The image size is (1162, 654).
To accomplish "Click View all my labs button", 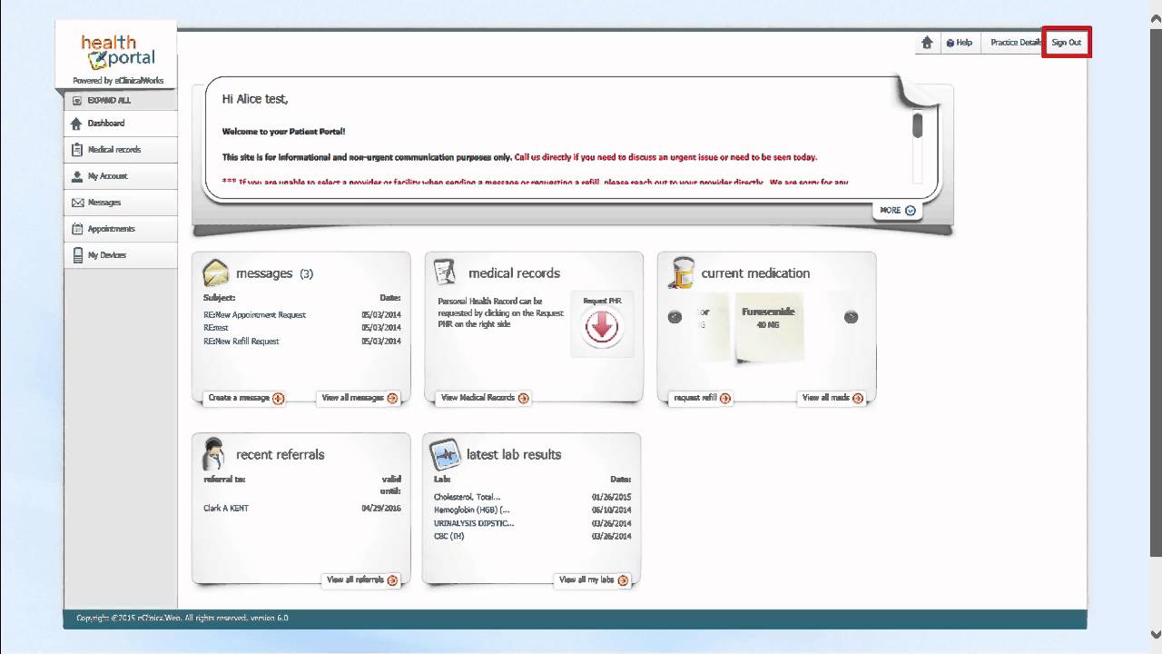I will [x=593, y=580].
